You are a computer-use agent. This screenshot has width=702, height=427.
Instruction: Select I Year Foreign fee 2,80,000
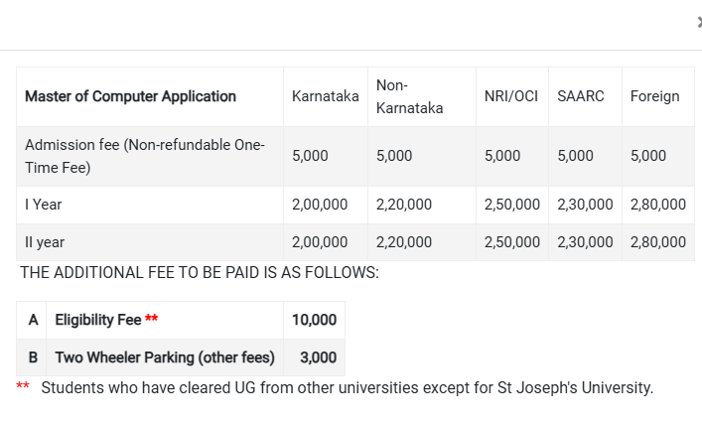click(x=658, y=205)
